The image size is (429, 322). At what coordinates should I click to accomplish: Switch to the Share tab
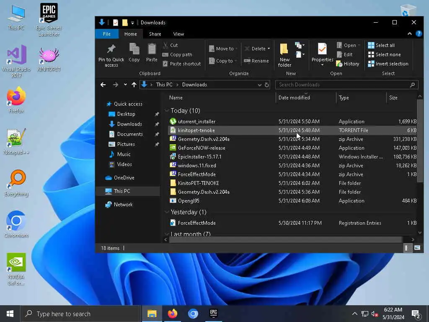[x=155, y=34]
